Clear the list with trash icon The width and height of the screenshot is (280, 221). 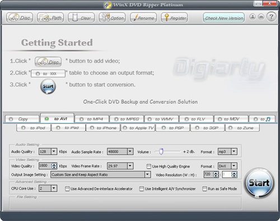[81, 18]
